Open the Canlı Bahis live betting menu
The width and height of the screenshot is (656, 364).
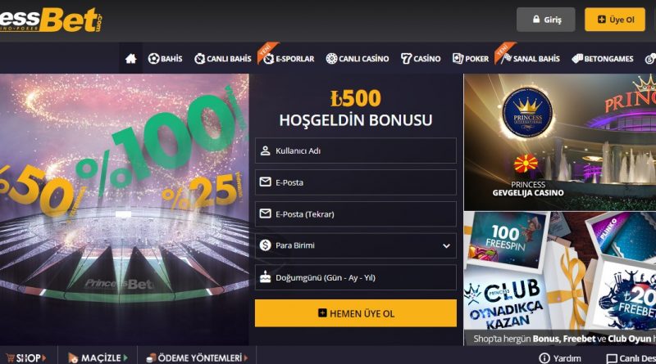222,59
